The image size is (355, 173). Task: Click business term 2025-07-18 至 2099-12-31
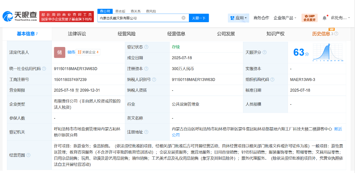click(x=77, y=90)
